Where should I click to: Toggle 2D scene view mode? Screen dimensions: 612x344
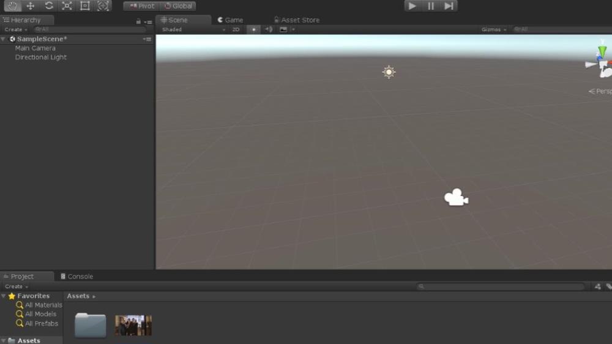236,29
